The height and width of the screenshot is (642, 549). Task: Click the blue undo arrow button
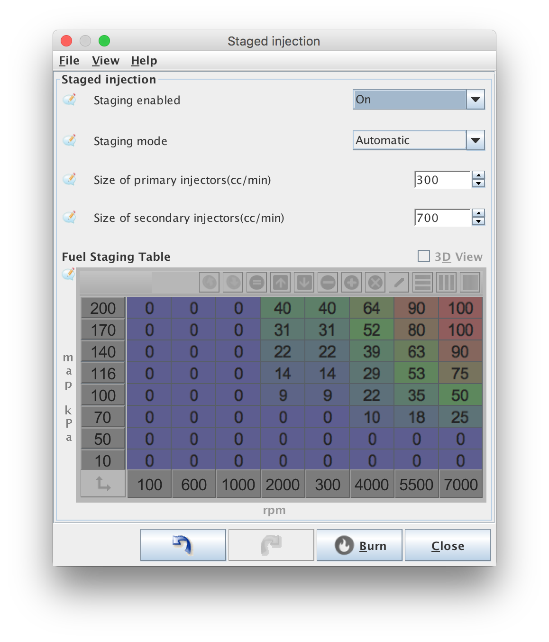(183, 545)
